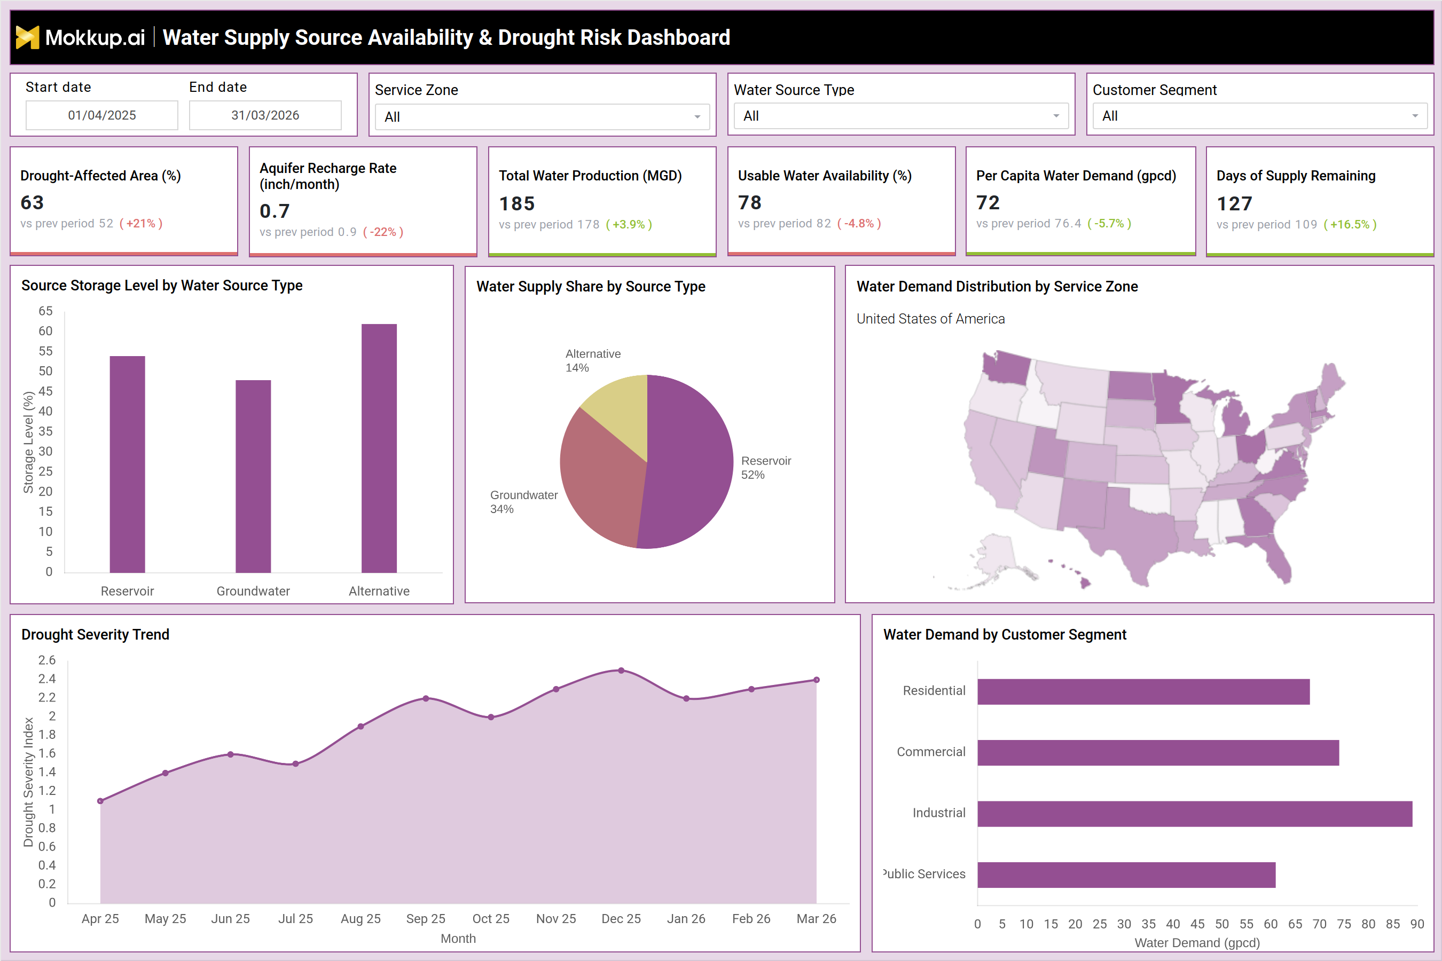1442x961 pixels.
Task: Click the Residential demand bar
Action: pyautogui.click(x=1143, y=691)
